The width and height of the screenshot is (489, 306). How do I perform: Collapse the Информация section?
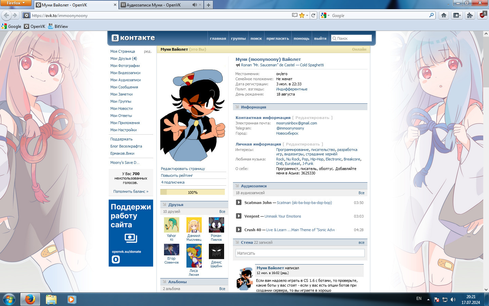237,107
